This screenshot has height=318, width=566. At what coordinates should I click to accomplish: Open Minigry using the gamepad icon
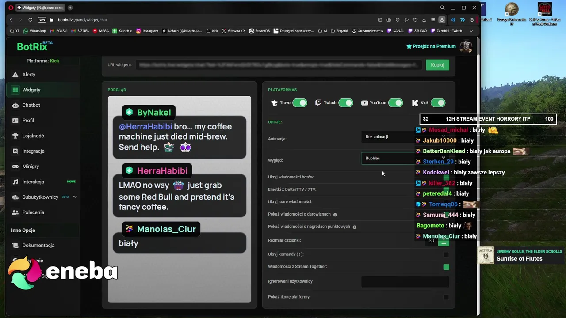15,167
